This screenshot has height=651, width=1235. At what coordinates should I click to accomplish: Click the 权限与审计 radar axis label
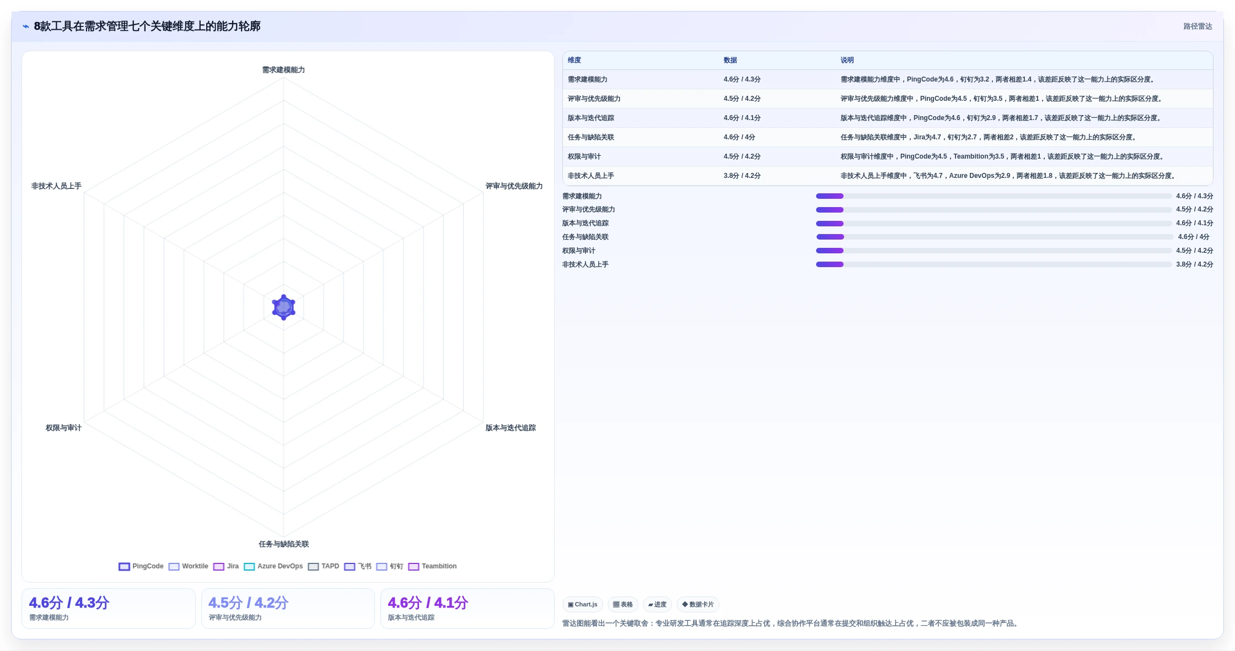[63, 428]
